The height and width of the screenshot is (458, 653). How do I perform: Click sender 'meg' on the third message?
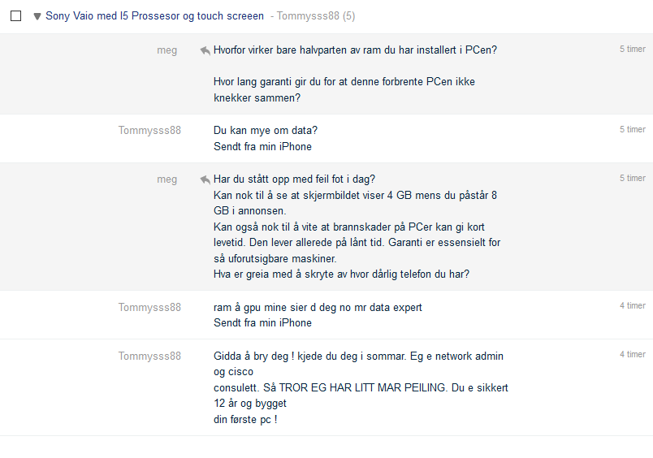167,179
